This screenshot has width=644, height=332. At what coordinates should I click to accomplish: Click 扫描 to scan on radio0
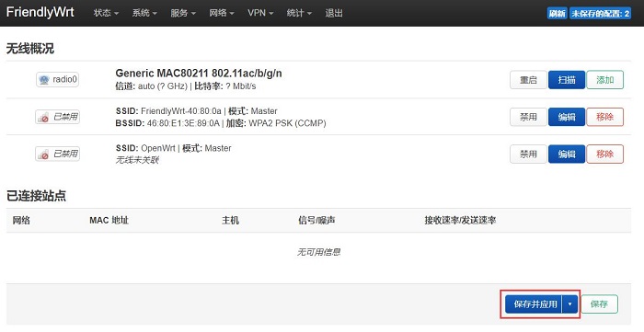pyautogui.click(x=567, y=80)
